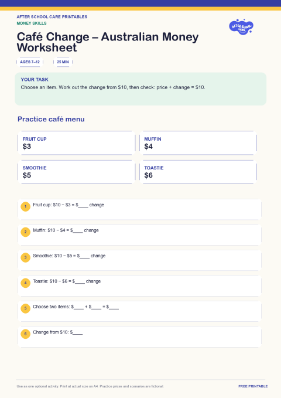
Task: Click the Free Printable footer label
Action: click(253, 386)
